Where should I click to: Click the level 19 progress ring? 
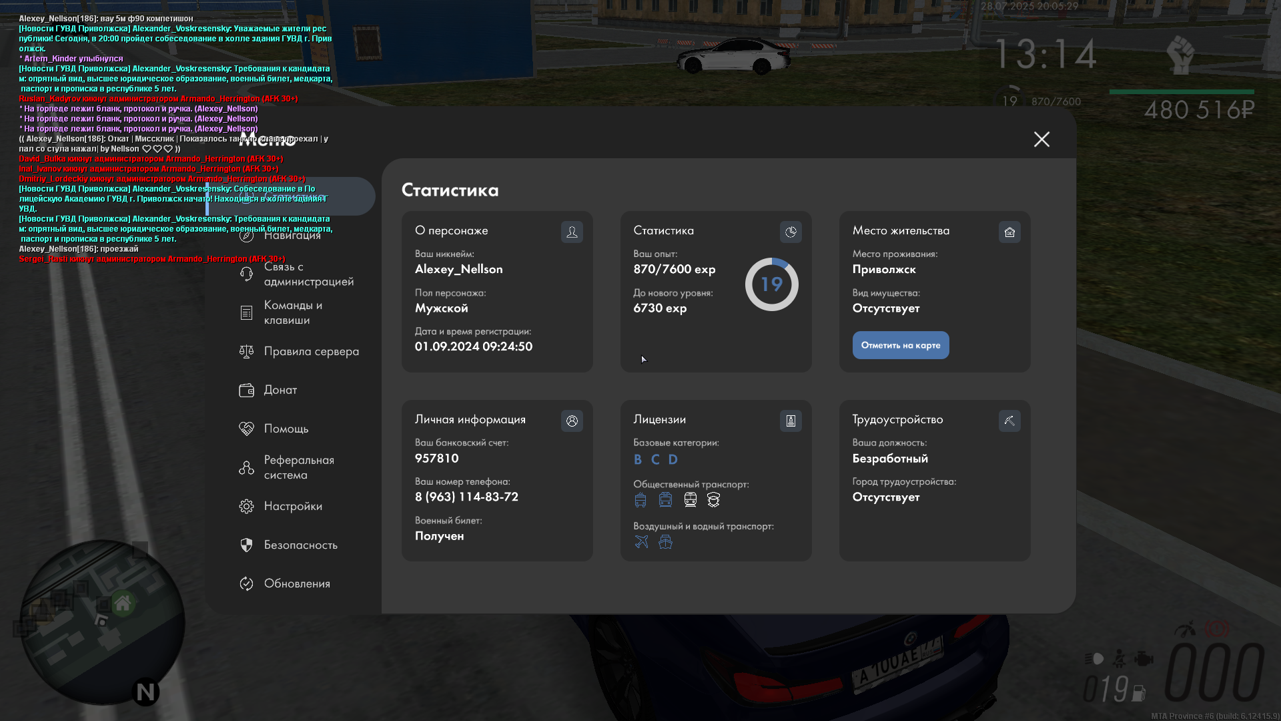point(772,284)
